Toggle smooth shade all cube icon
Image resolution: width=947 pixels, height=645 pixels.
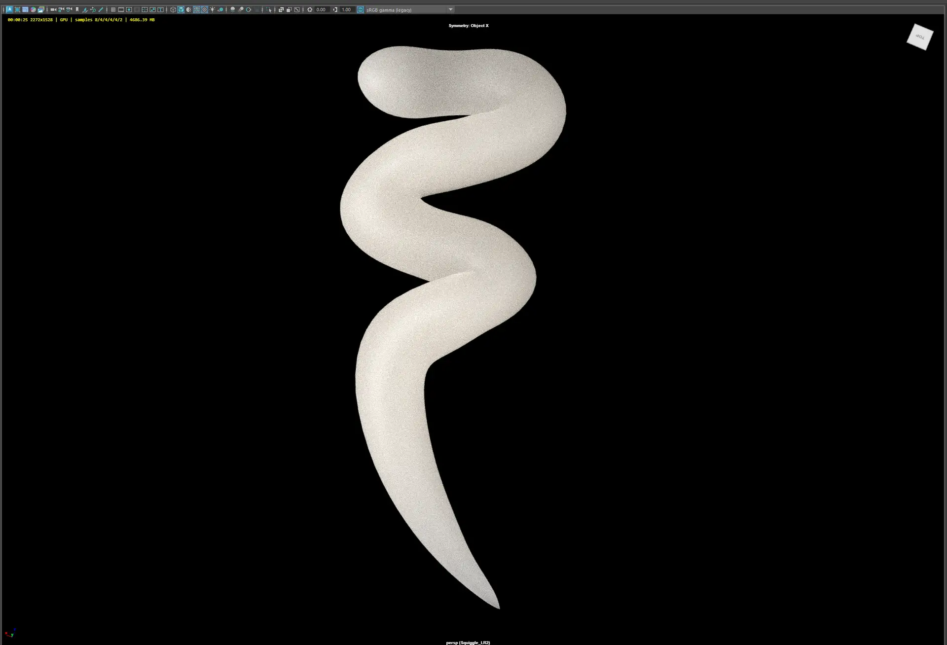tap(181, 9)
